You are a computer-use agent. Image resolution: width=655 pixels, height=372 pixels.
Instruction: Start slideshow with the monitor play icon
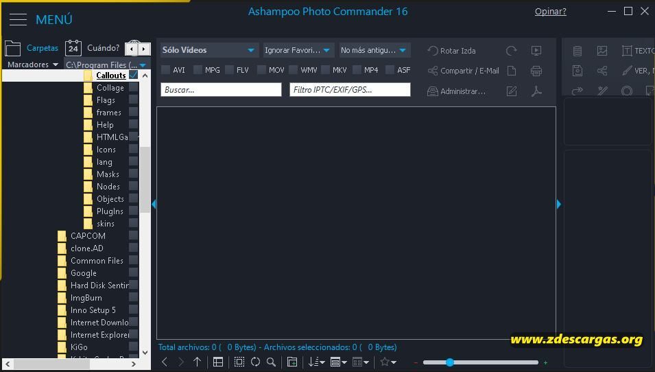tap(536, 51)
